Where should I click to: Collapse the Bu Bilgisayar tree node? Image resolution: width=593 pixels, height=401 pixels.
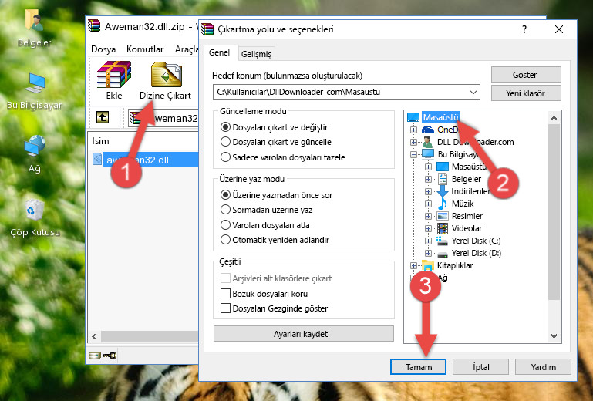coord(413,154)
